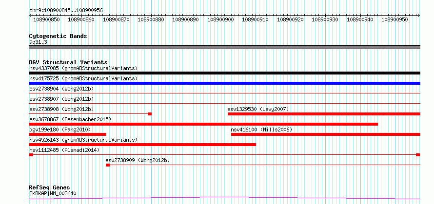Click ruler position 108900870
The width and height of the screenshot is (434, 204).
coord(116,19)
